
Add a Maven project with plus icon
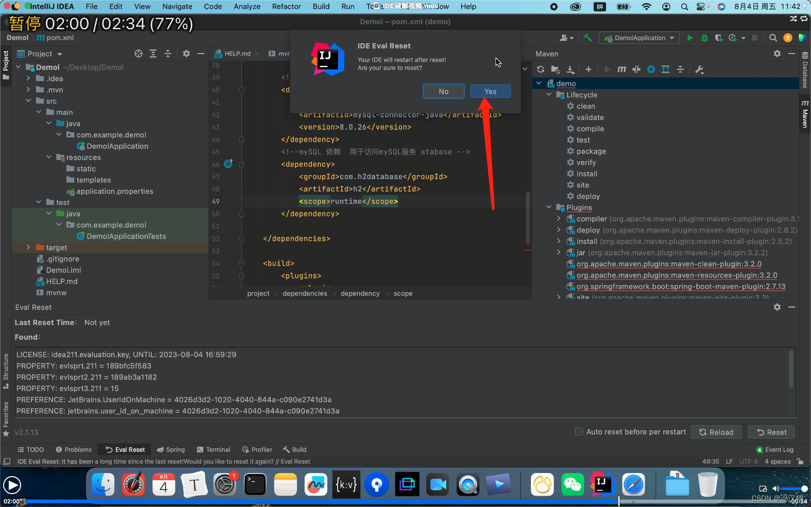pos(588,69)
